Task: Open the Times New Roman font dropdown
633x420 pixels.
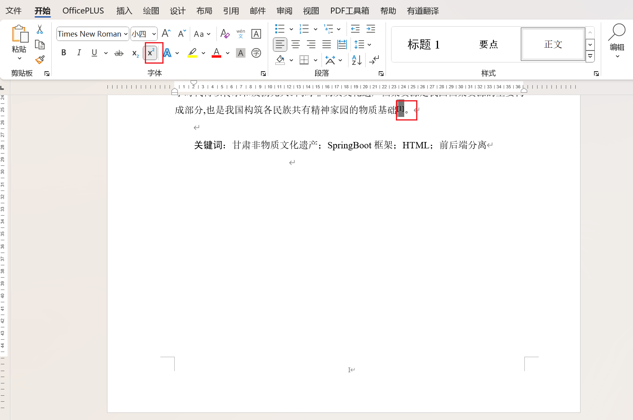Action: (x=126, y=34)
